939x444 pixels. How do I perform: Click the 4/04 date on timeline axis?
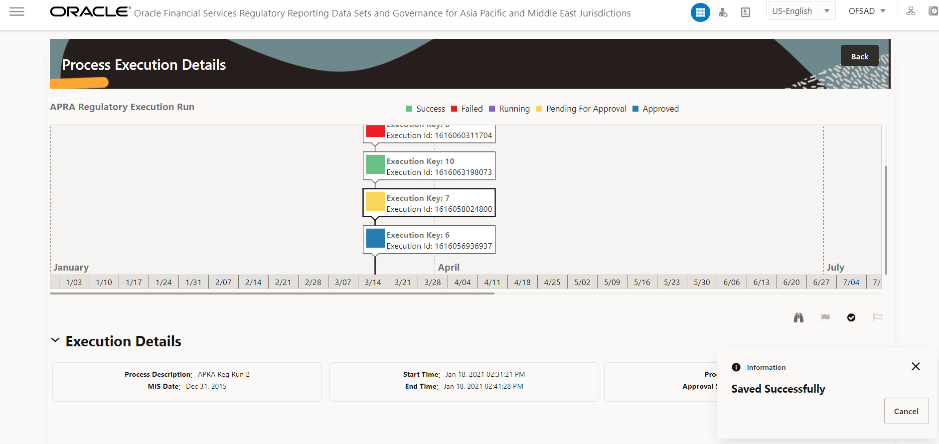coord(463,282)
